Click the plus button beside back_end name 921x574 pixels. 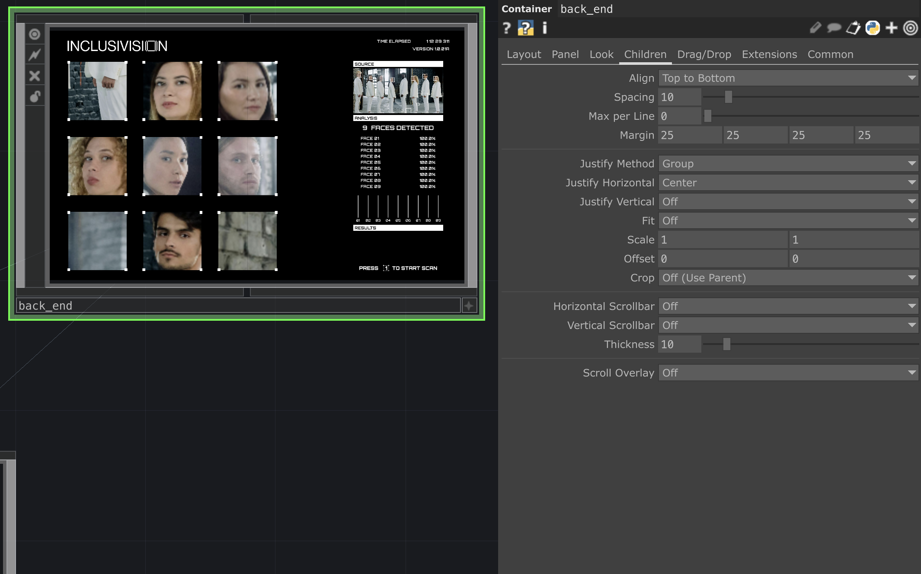[469, 306]
